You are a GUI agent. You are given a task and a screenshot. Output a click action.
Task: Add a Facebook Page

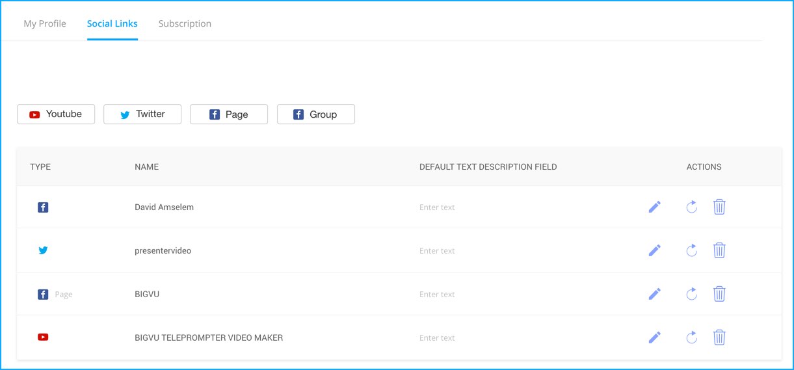coord(229,114)
